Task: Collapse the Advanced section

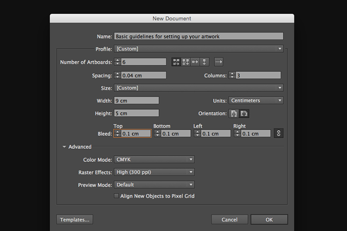Action: (64, 147)
